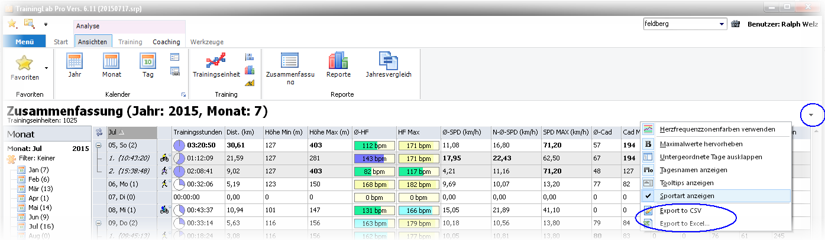825x240 pixels.
Task: Click the upper small list icon beside Tag
Action: pyautogui.click(x=174, y=57)
